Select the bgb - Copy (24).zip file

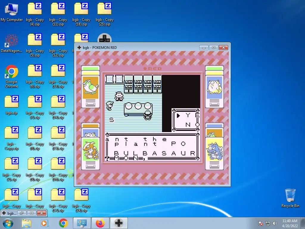coord(81,200)
